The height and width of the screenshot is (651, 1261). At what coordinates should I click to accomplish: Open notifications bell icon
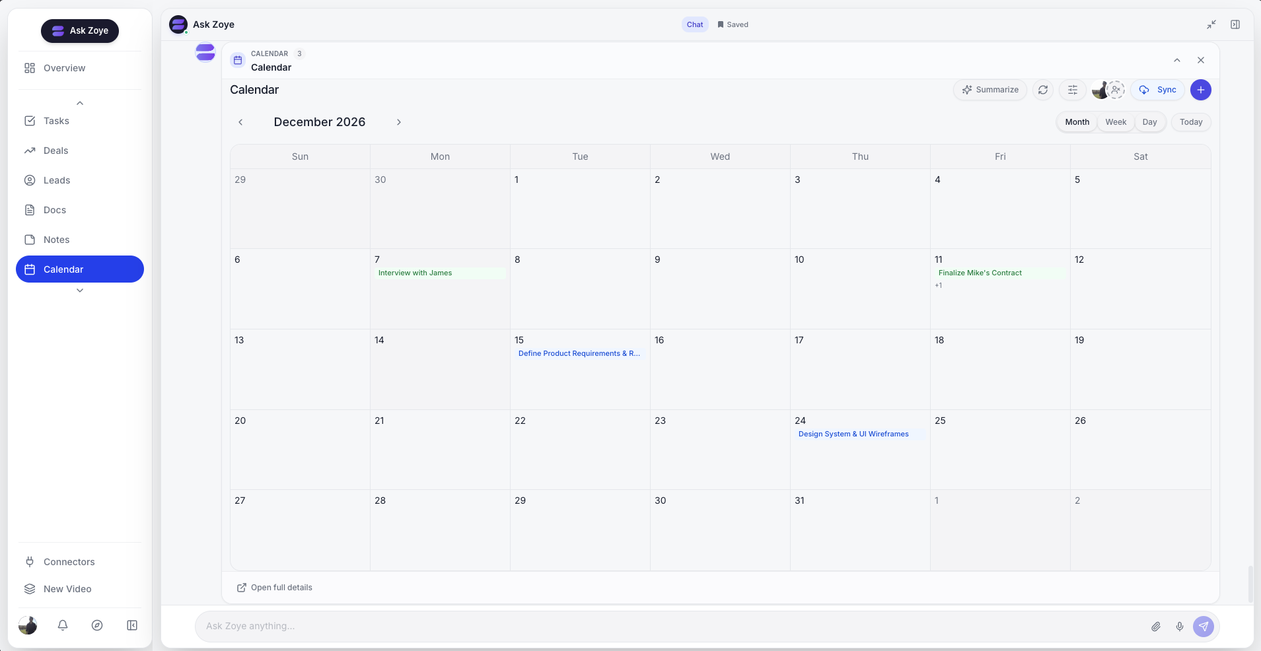tap(63, 625)
